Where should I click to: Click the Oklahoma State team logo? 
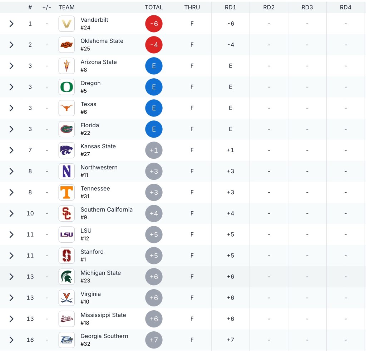(x=66, y=45)
